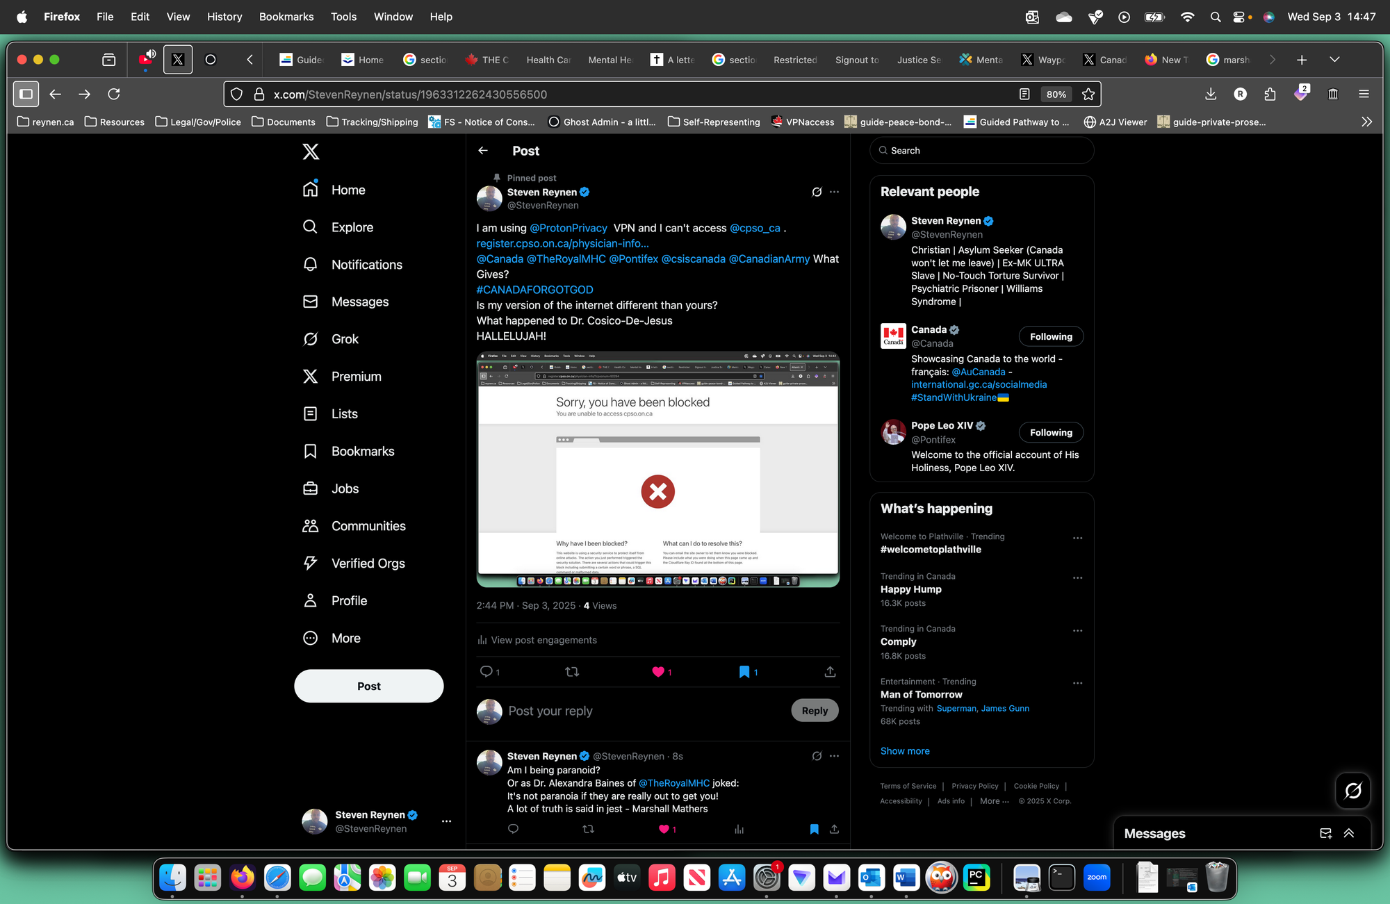This screenshot has width=1390, height=904.
Task: Open more options on the reply post
Action: (834, 756)
